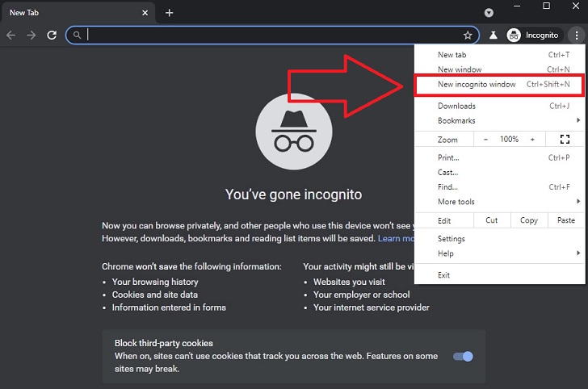Click the Incognito profile badge

coord(534,36)
